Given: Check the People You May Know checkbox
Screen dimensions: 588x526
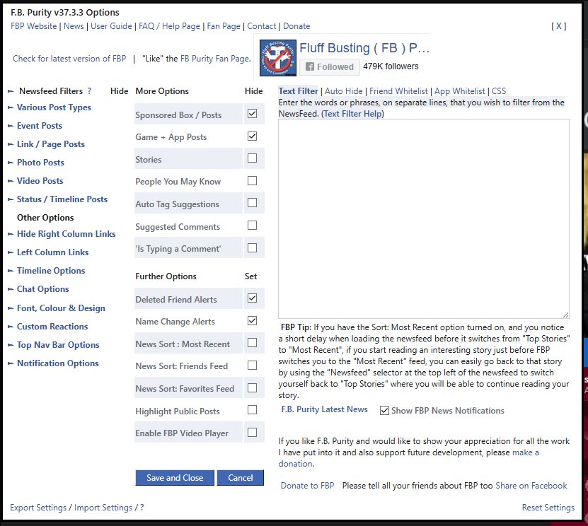Looking at the screenshot, I should pyautogui.click(x=253, y=180).
